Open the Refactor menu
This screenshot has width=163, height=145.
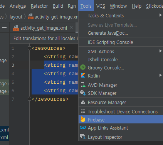click(x=39, y=6)
